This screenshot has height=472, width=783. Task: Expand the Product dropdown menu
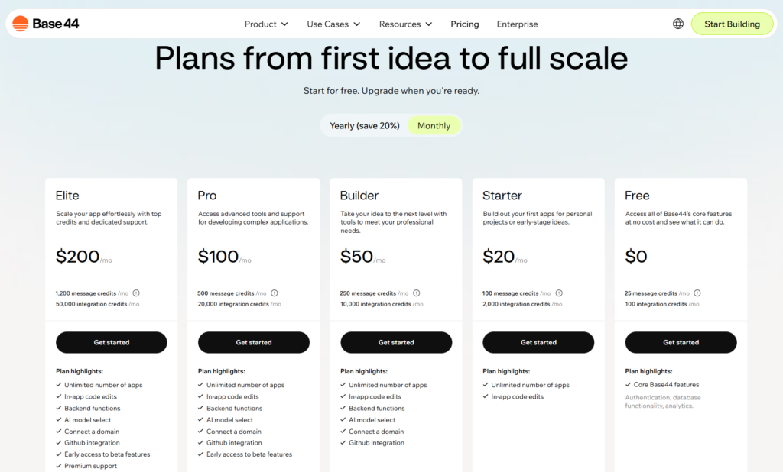[x=266, y=24]
